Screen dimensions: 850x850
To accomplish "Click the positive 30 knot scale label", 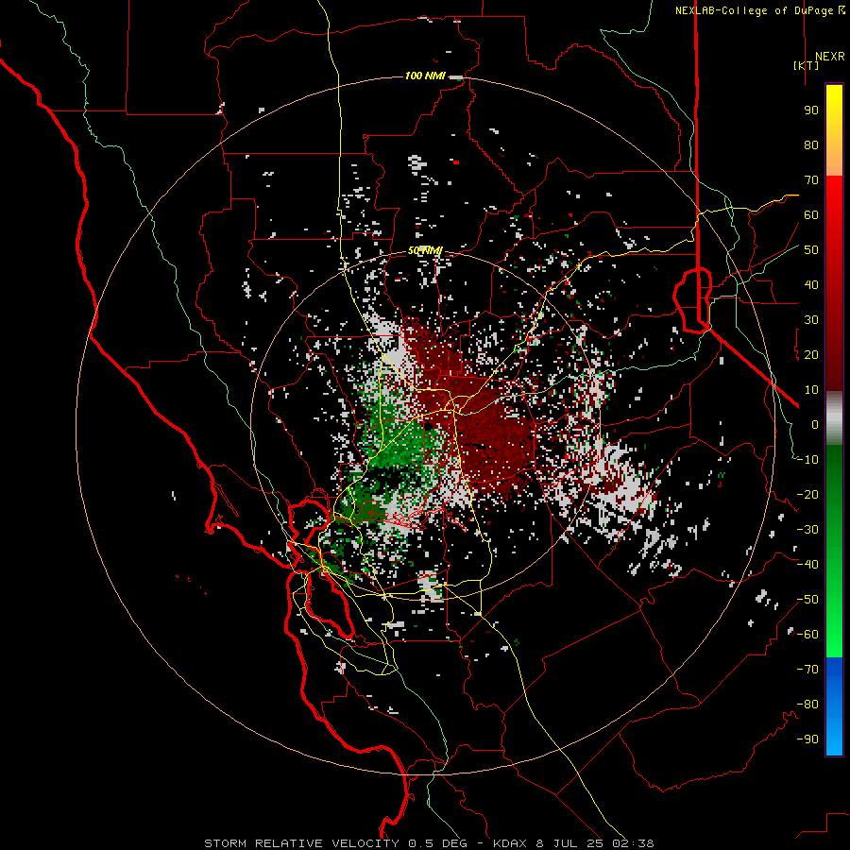I will [811, 320].
